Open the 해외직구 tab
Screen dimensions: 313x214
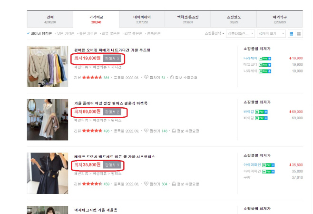click(280, 20)
